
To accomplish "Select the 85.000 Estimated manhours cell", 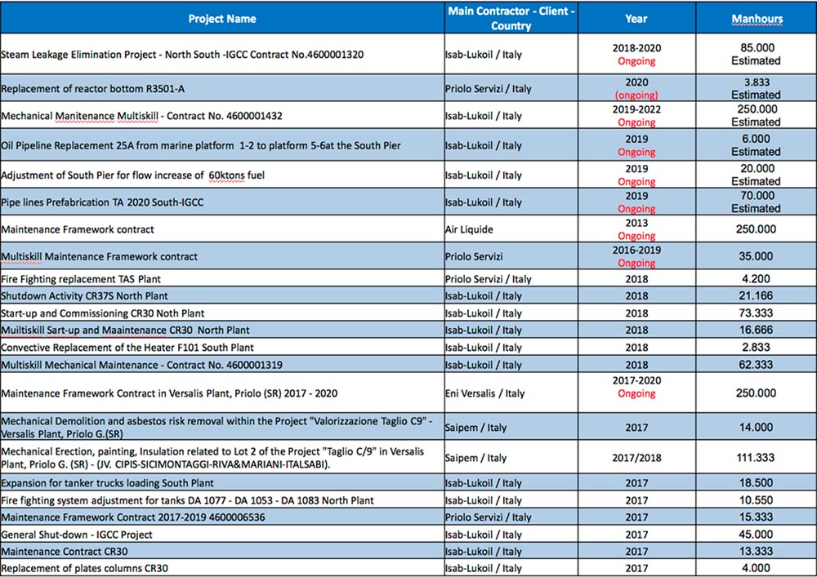I will pyautogui.click(x=757, y=54).
